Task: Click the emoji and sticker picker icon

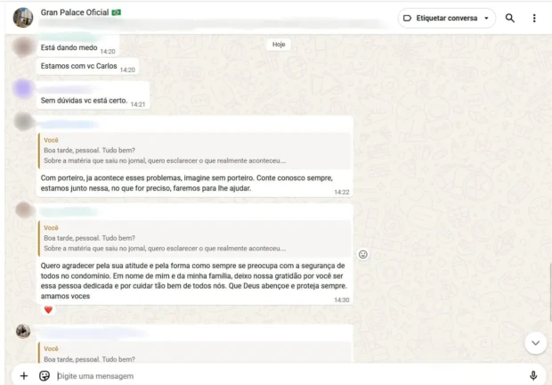Action: pyautogui.click(x=45, y=376)
